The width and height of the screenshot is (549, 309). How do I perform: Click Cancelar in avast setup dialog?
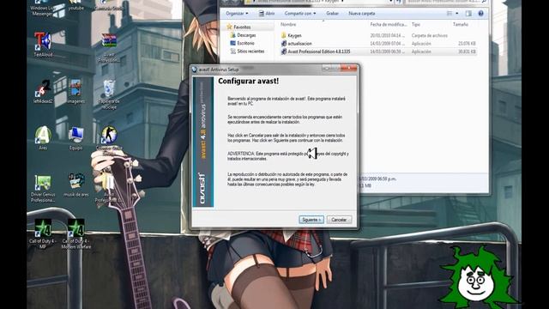coord(339,220)
